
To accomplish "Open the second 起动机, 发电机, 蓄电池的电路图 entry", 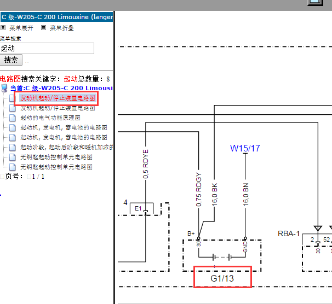I will pos(64,137).
